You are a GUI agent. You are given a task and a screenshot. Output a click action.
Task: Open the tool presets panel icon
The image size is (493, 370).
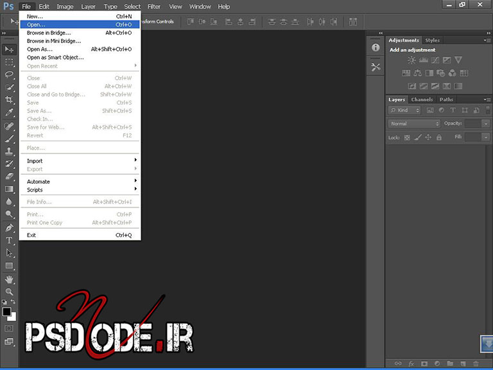click(376, 67)
